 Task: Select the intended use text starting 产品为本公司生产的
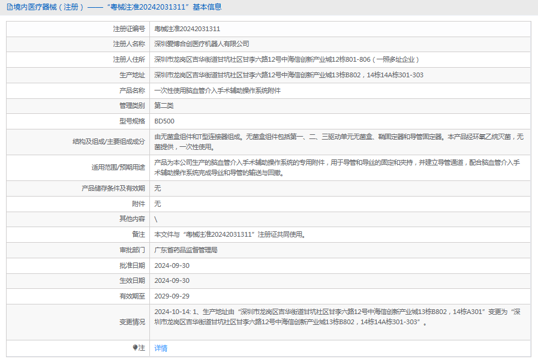(x=337, y=168)
